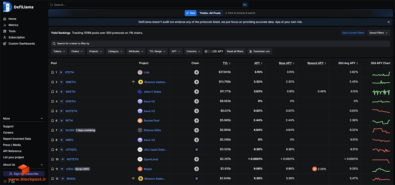Dismiss the risk disclaimer banner
This screenshot has width=395, height=185.
click(388, 22)
